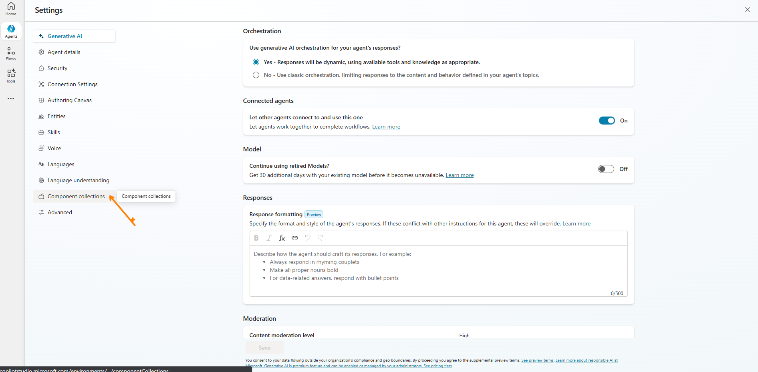Close the Settings page

click(748, 10)
